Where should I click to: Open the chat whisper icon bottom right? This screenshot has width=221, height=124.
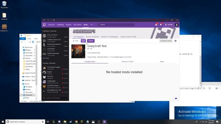(176, 99)
